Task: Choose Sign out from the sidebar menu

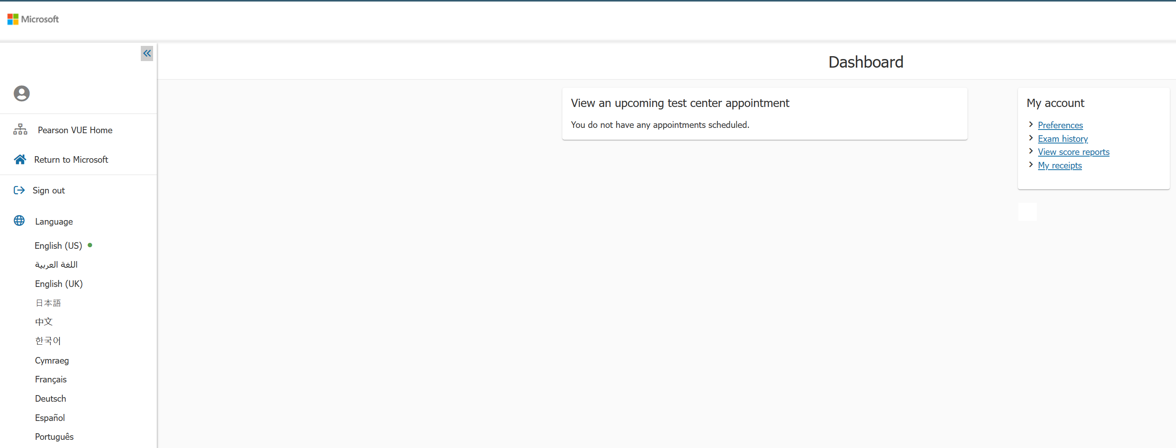Action: [48, 190]
